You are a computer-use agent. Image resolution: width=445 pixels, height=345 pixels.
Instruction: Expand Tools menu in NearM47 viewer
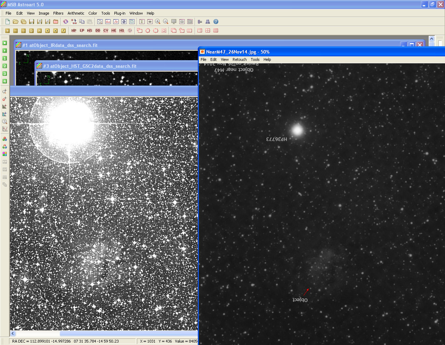[255, 59]
